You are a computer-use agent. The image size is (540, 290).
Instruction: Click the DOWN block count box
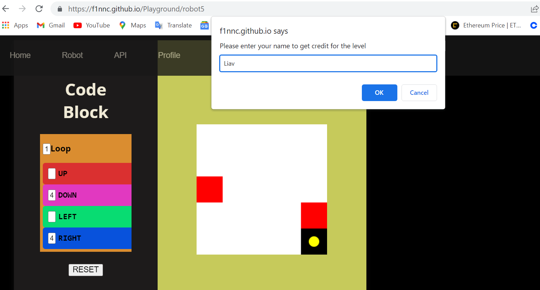(x=51, y=195)
